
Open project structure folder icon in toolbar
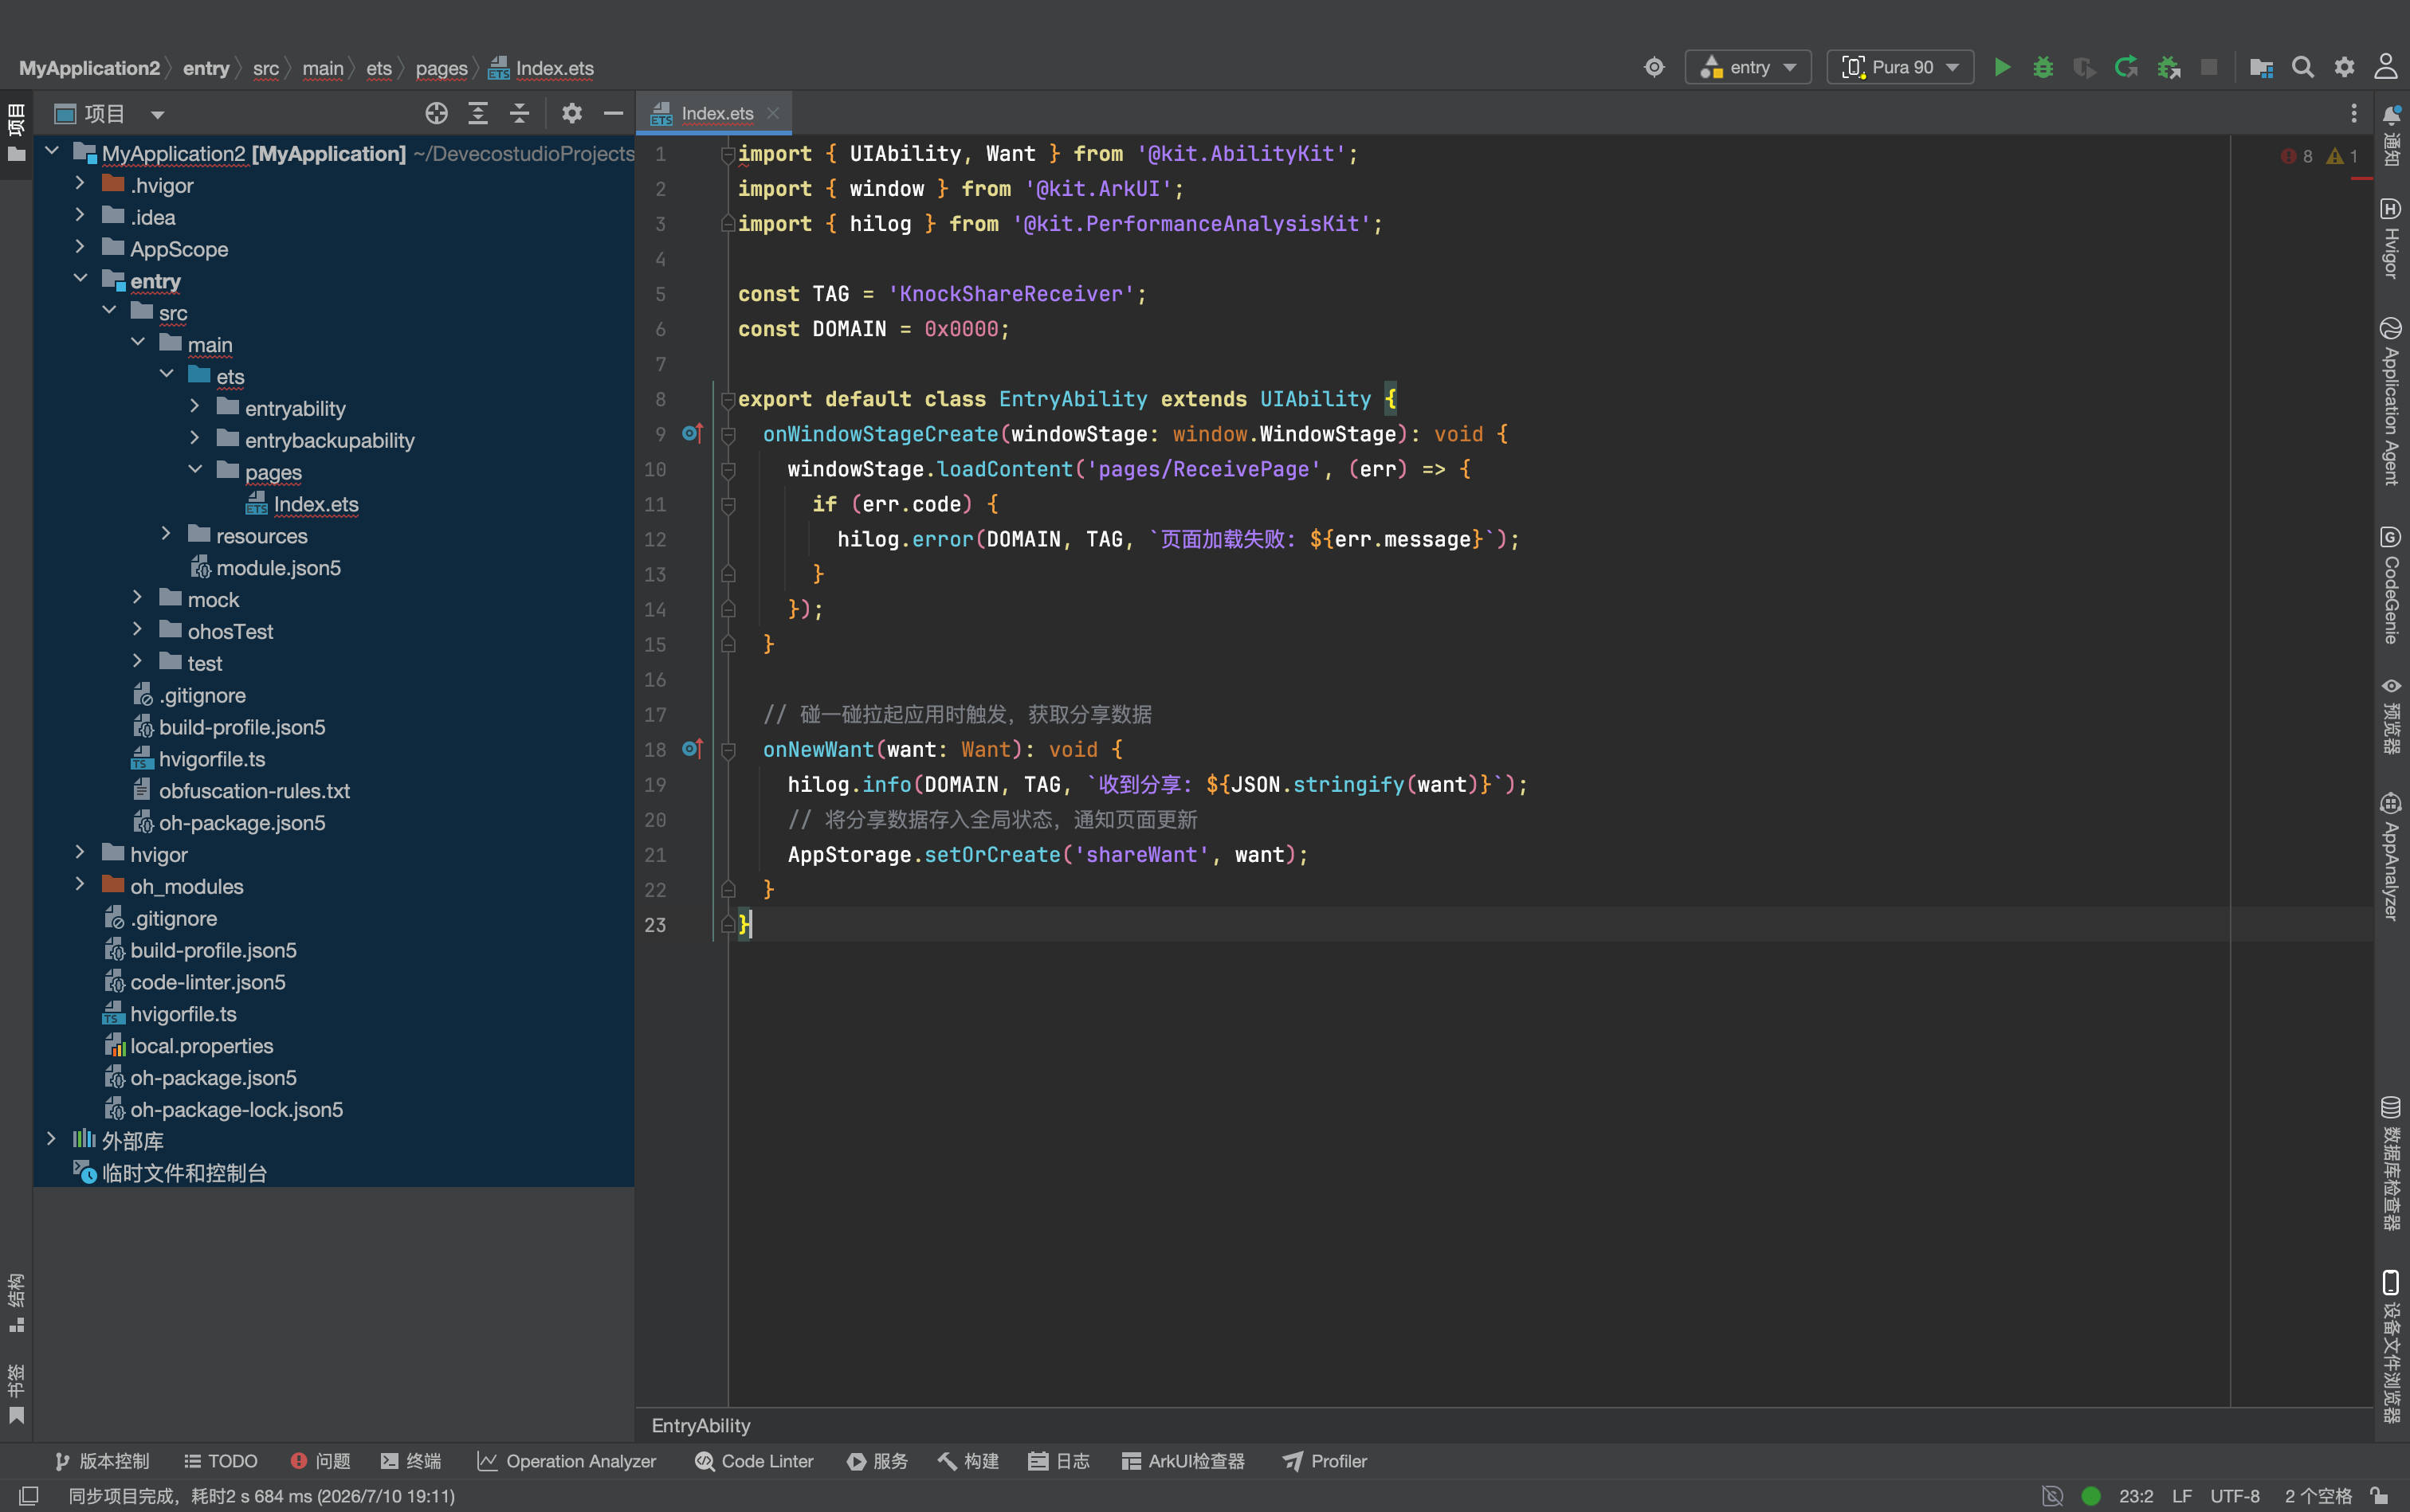(x=2261, y=67)
